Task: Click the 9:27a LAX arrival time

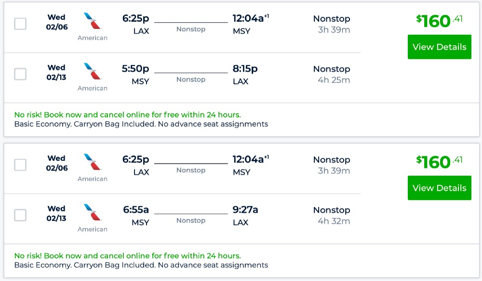Action: coord(245,210)
